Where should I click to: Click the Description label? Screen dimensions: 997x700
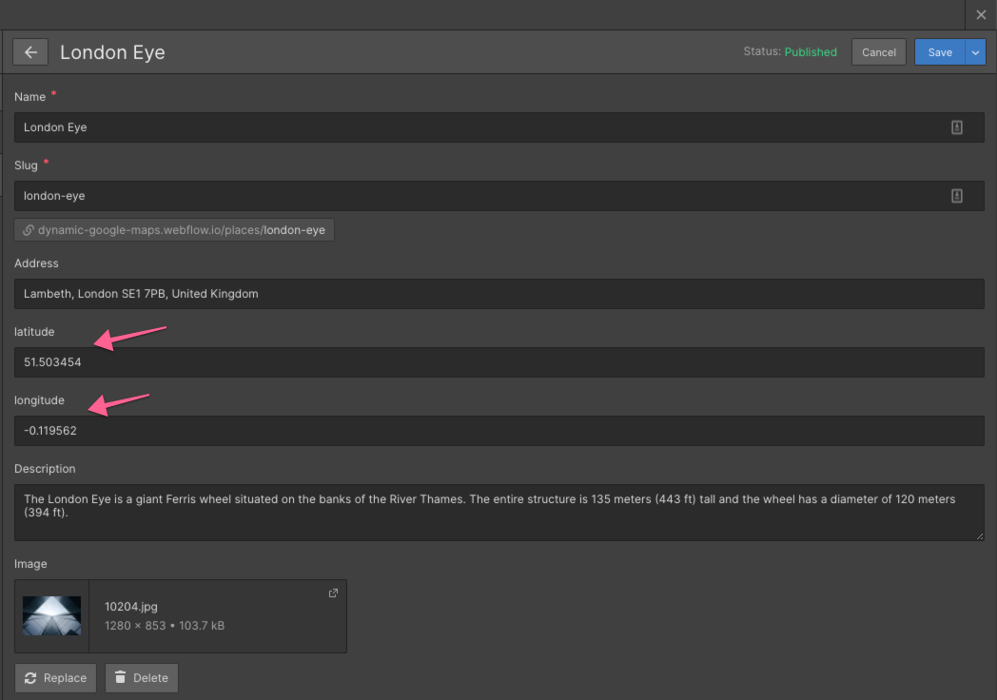[45, 469]
